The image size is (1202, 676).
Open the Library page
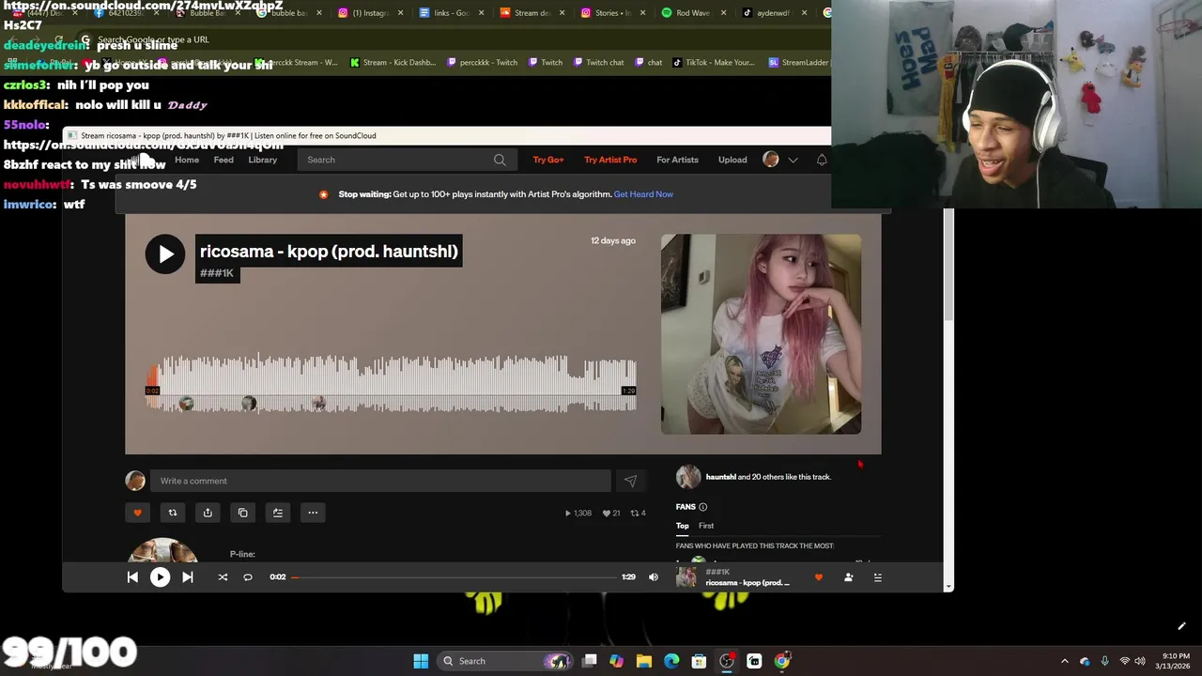pyautogui.click(x=263, y=160)
